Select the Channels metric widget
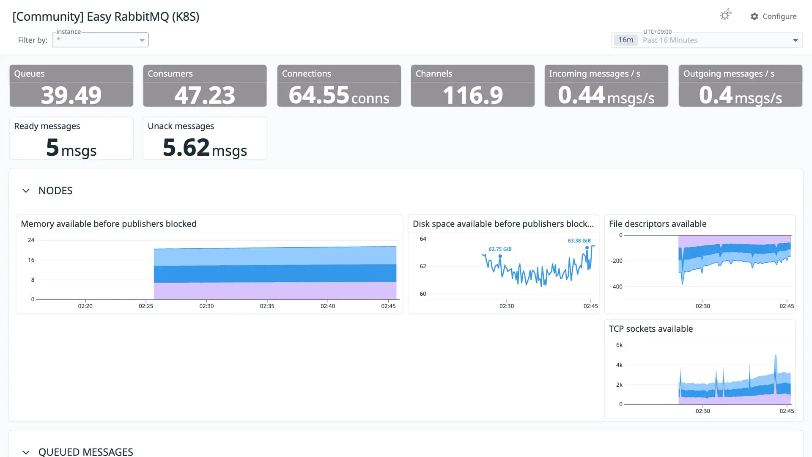This screenshot has width=812, height=457. [472, 85]
